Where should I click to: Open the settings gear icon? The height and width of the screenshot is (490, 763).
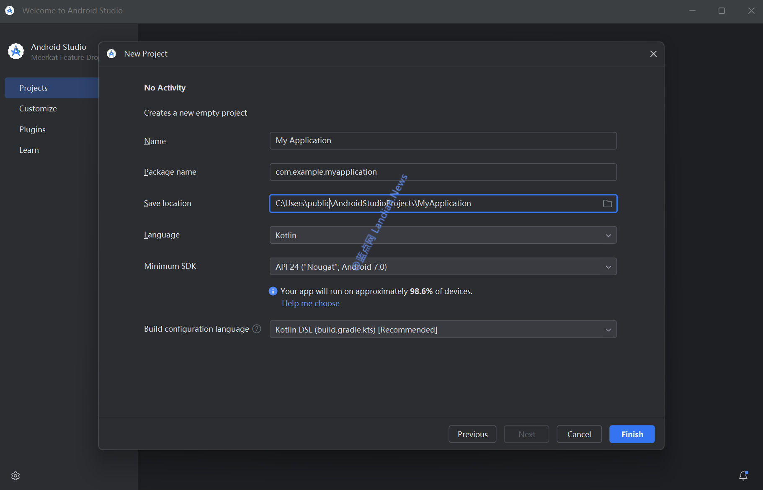(15, 476)
